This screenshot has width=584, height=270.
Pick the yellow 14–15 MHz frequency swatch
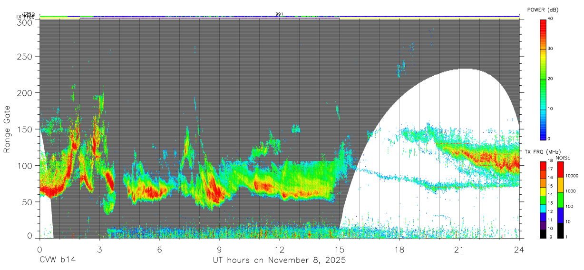544,191
